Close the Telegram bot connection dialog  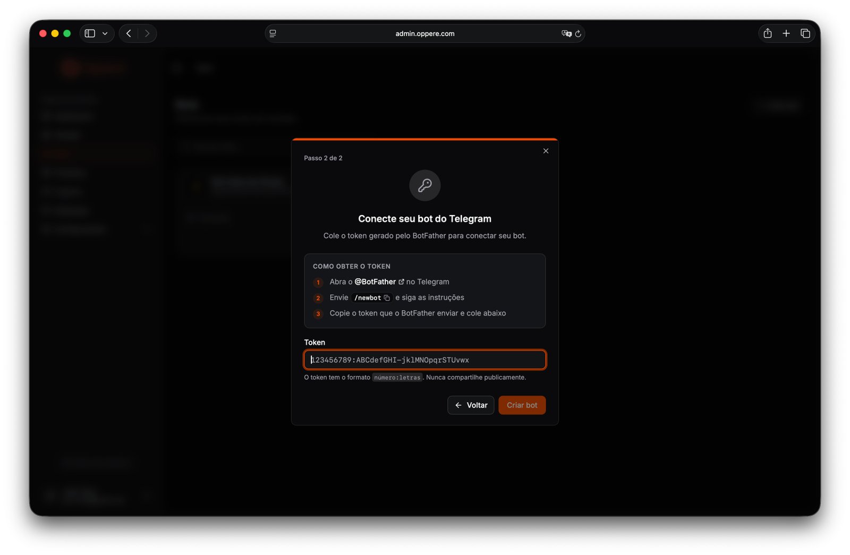(546, 151)
